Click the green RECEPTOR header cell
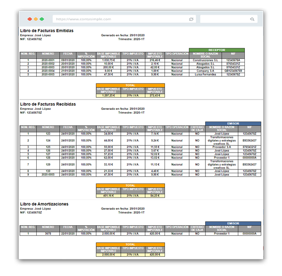 (x=217, y=50)
